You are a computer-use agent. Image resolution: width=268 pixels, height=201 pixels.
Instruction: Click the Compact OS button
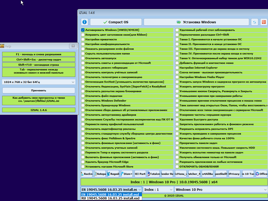(116, 22)
